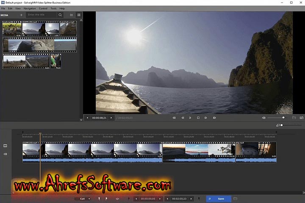
Task: Switch media panel to list view
Action: coord(71,15)
